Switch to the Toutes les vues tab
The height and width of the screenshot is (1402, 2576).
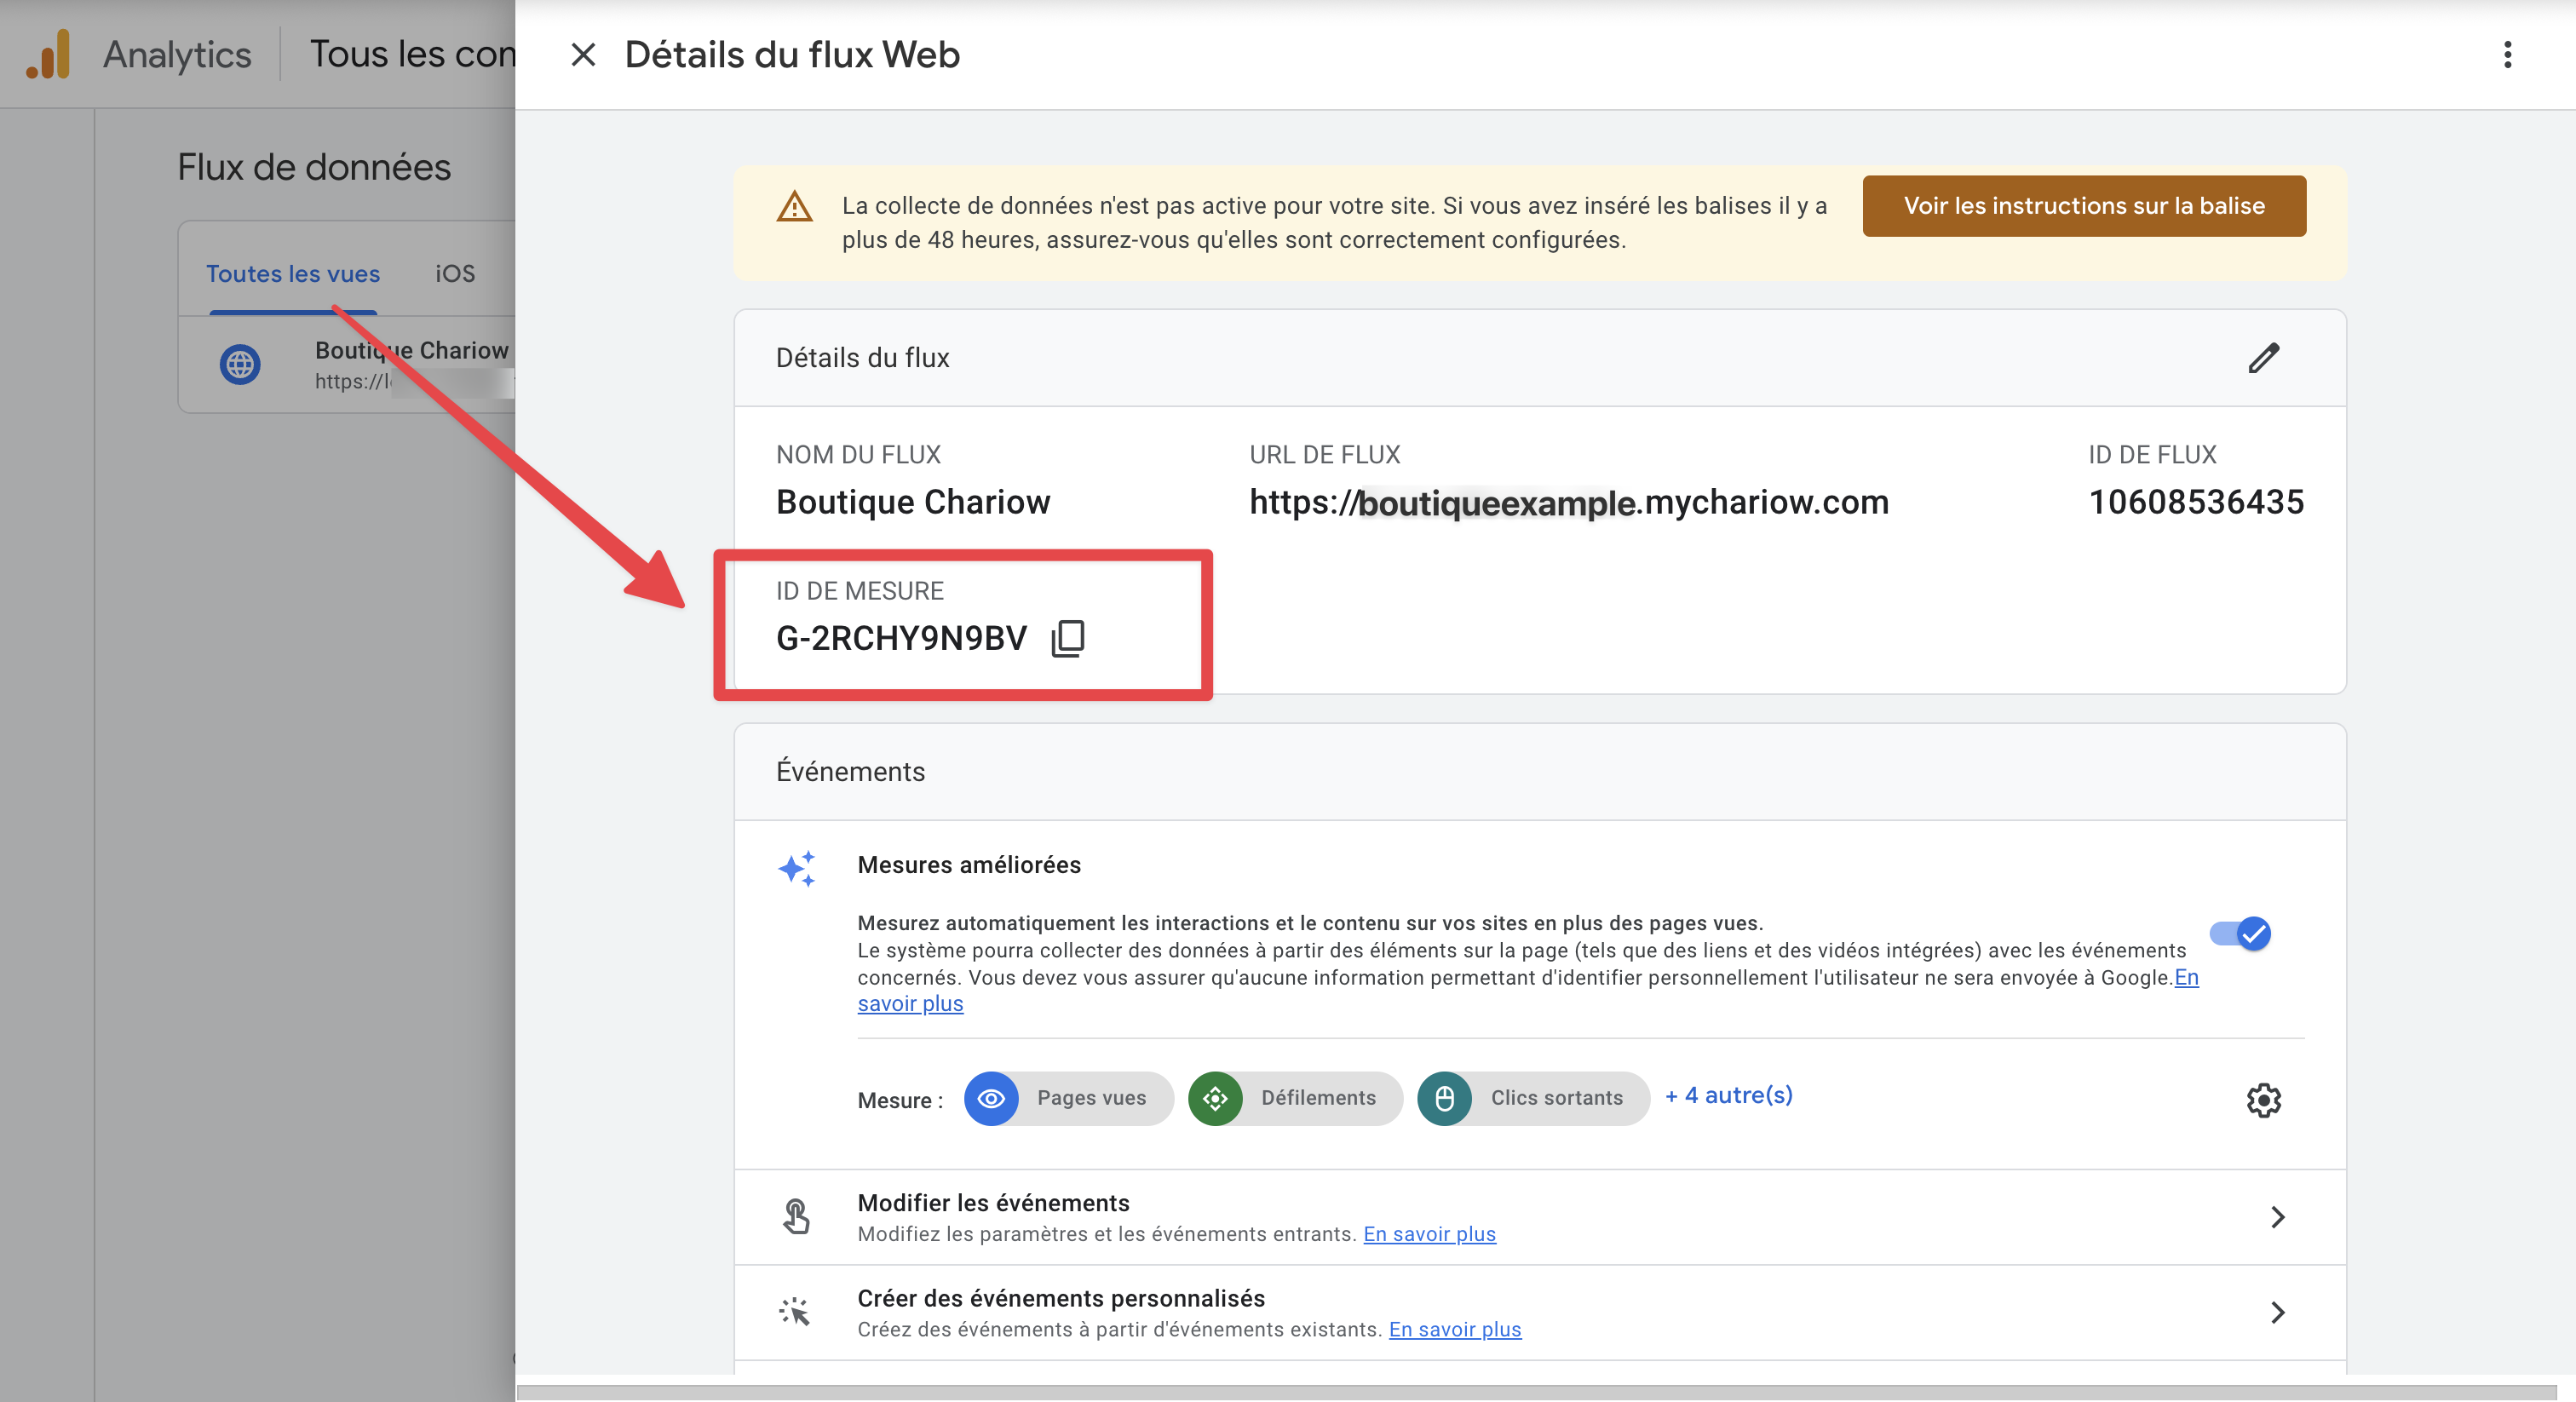(292, 274)
